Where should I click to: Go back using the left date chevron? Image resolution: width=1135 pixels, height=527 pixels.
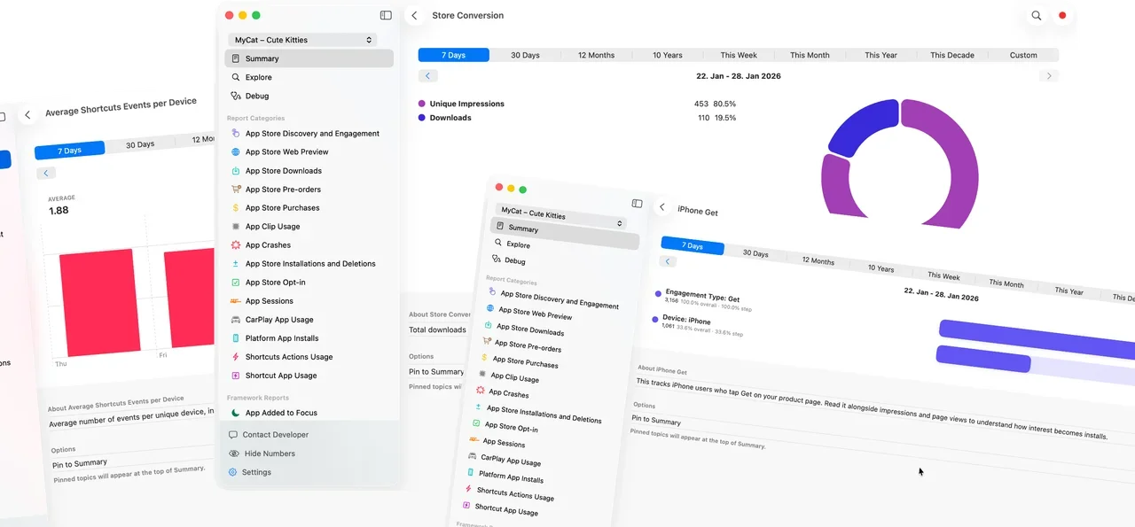[x=427, y=75]
